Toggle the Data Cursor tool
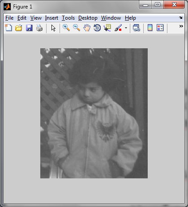The height and width of the screenshot is (207, 188). coord(107,28)
